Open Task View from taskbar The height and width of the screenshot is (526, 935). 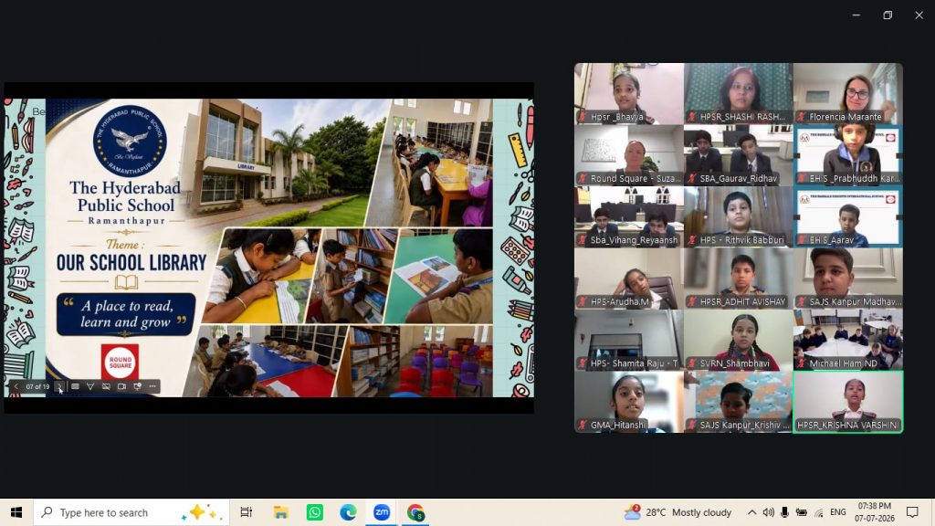pyautogui.click(x=247, y=512)
